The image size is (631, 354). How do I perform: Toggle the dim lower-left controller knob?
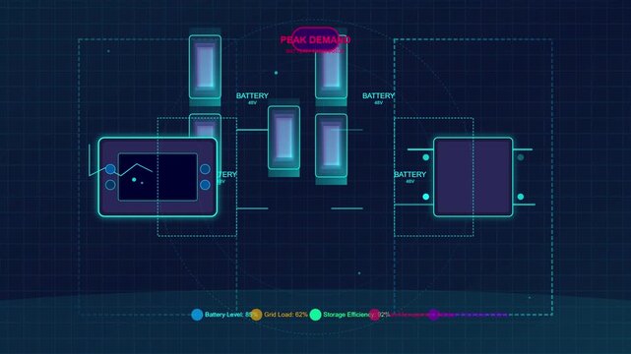(x=110, y=185)
